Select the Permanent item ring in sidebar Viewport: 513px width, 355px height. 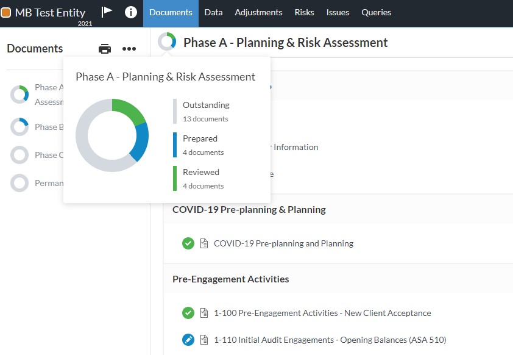19,183
